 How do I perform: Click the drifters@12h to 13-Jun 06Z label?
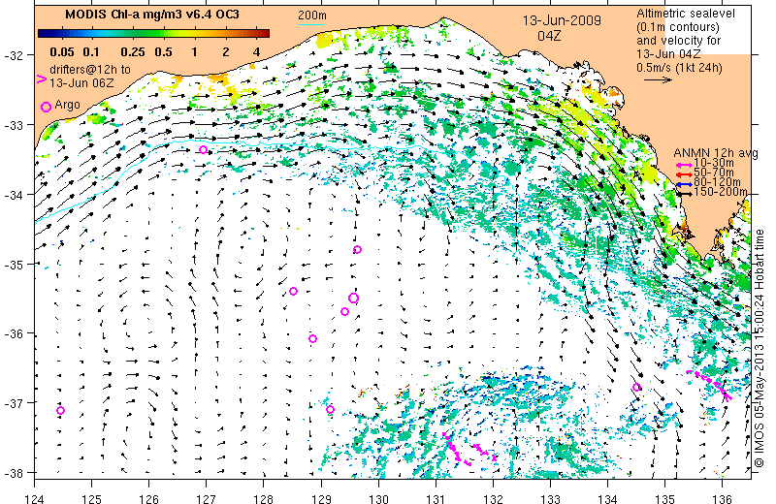[90, 77]
